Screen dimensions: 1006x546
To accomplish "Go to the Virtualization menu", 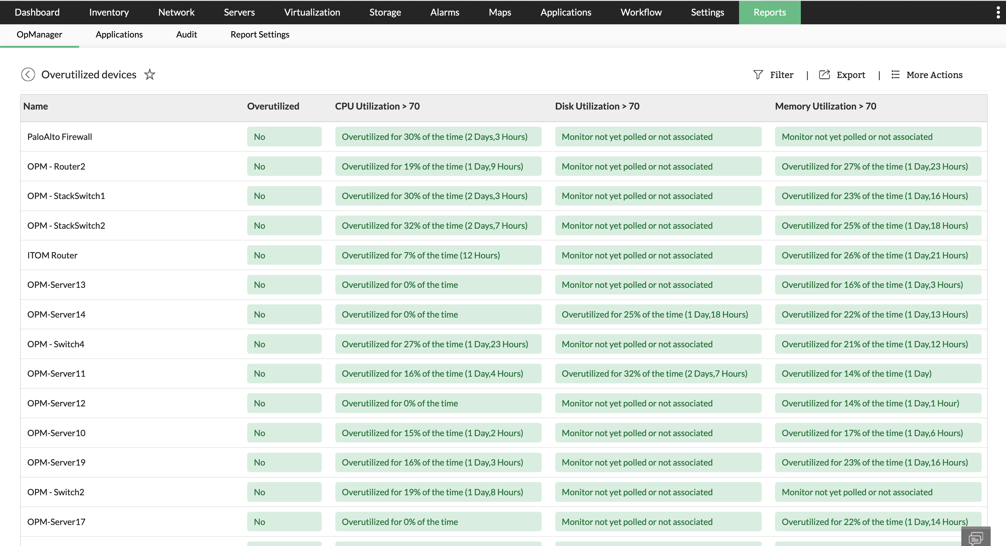I will (312, 12).
